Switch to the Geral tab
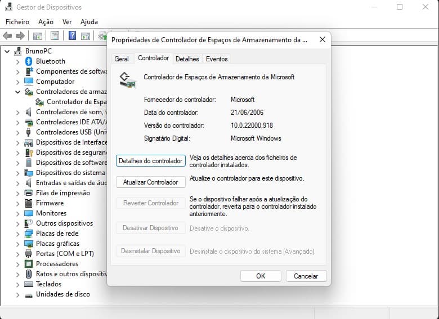Screen dimensions: 439x319 click(122, 59)
